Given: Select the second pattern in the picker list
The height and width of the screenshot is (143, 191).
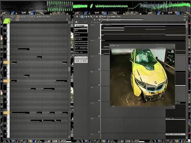Looking at the screenshot, I should point(81,31).
